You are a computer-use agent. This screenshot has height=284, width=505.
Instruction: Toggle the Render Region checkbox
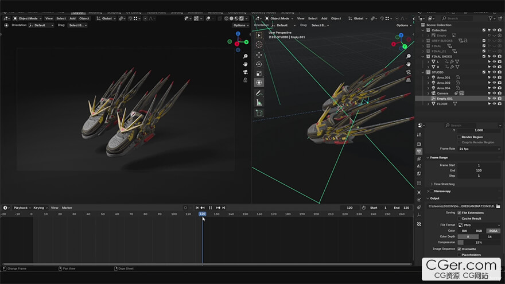point(459,137)
